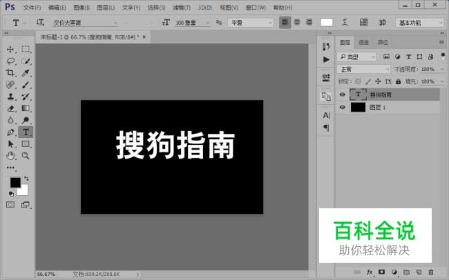449x280 pixels.
Task: Toggle lock position of layer
Action: coord(378,81)
